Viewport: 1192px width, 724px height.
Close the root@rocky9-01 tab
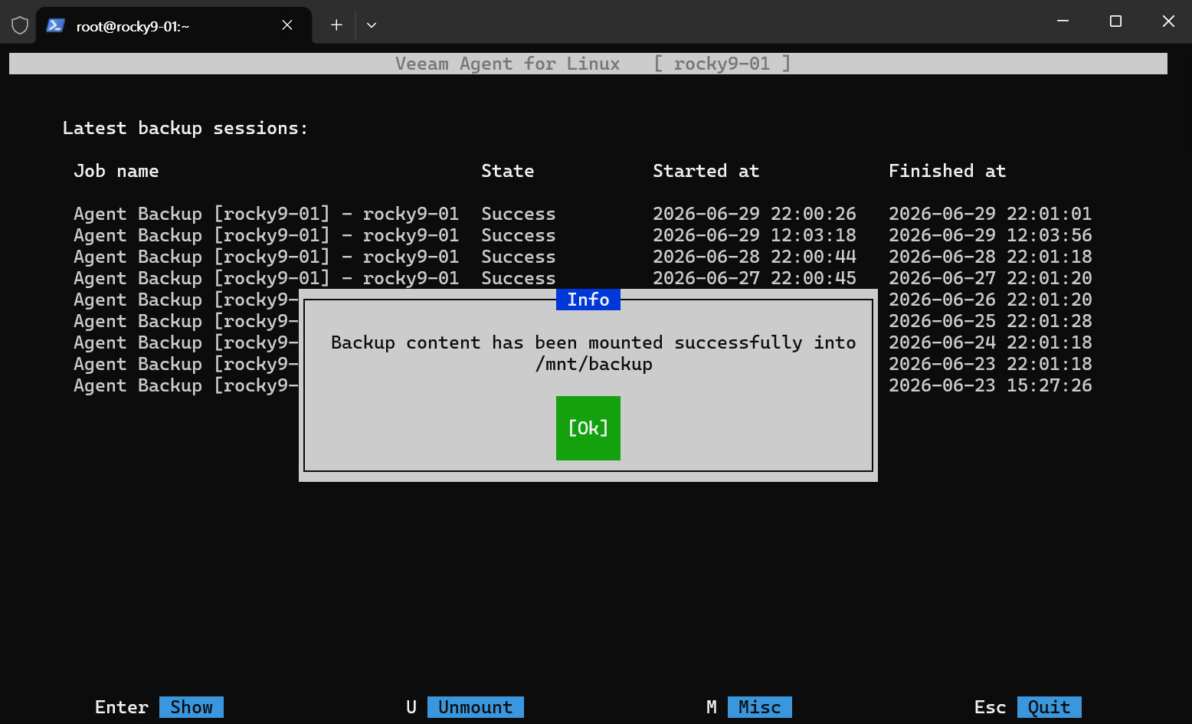point(287,25)
